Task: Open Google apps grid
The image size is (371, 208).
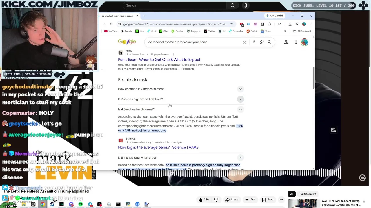Action: [295, 42]
